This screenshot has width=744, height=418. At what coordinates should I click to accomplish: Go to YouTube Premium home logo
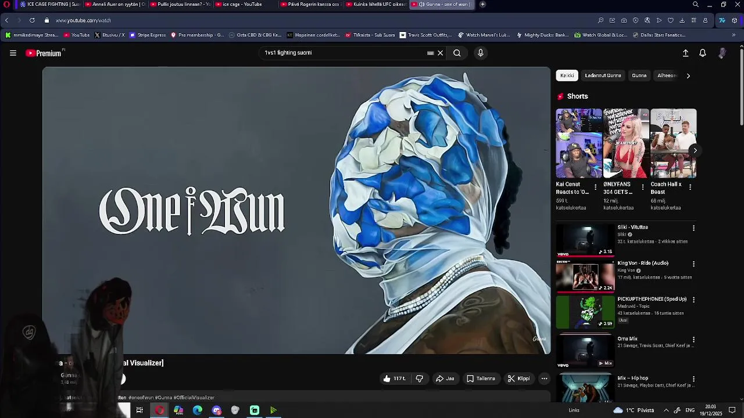[x=44, y=53]
